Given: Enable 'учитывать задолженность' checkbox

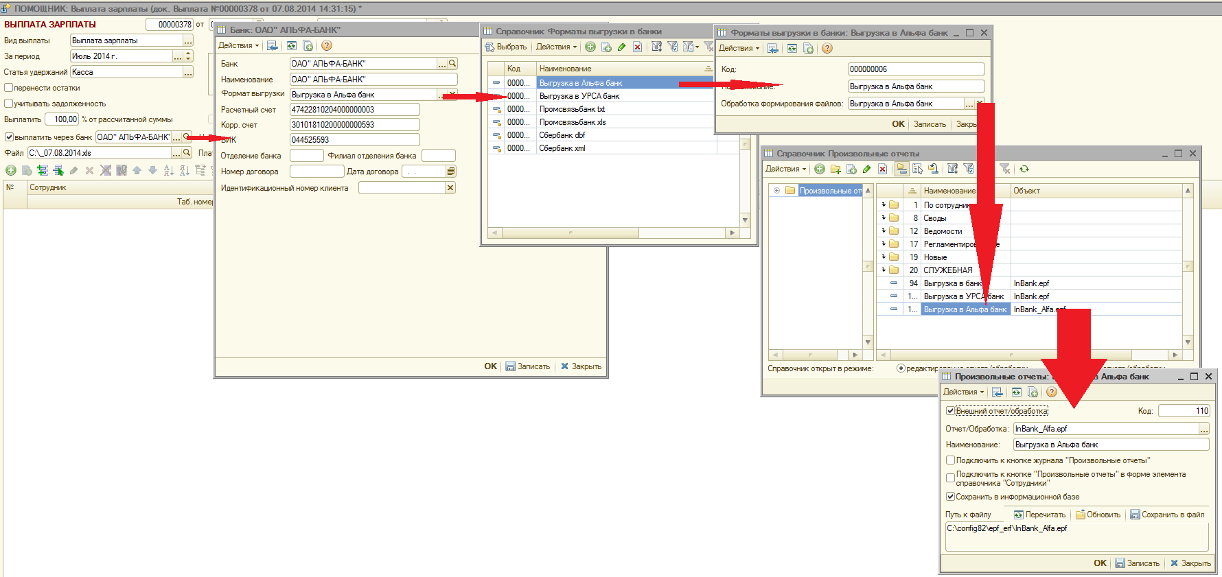Looking at the screenshot, I should [9, 104].
